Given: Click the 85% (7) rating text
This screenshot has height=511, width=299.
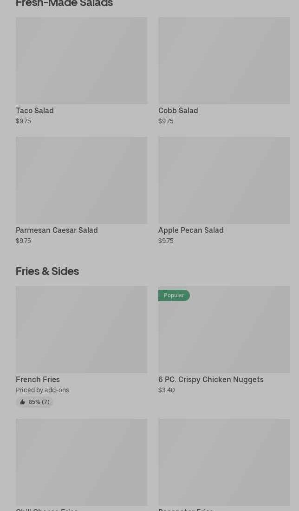Looking at the screenshot, I should pyautogui.click(x=39, y=402).
